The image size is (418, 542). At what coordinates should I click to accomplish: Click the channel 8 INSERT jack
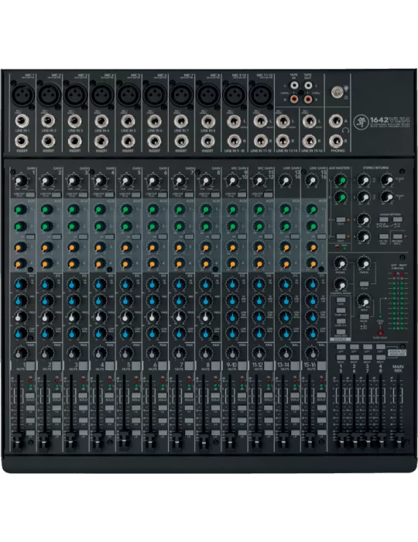coord(207,141)
